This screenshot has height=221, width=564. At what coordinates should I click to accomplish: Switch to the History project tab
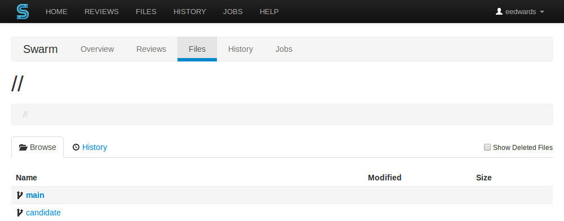pos(240,49)
